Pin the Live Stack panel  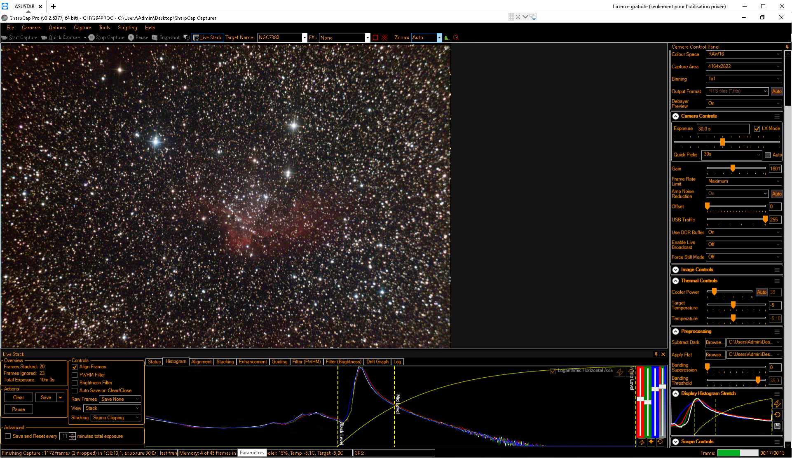(x=656, y=354)
